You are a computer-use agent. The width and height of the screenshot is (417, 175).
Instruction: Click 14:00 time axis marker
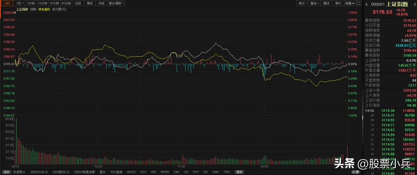264,167
